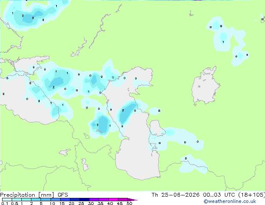Click the '10' legend scale label

click(x=52, y=203)
